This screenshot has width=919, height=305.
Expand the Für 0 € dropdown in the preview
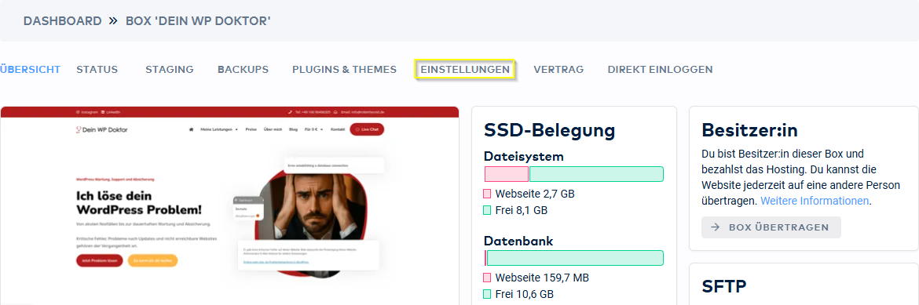(x=314, y=129)
